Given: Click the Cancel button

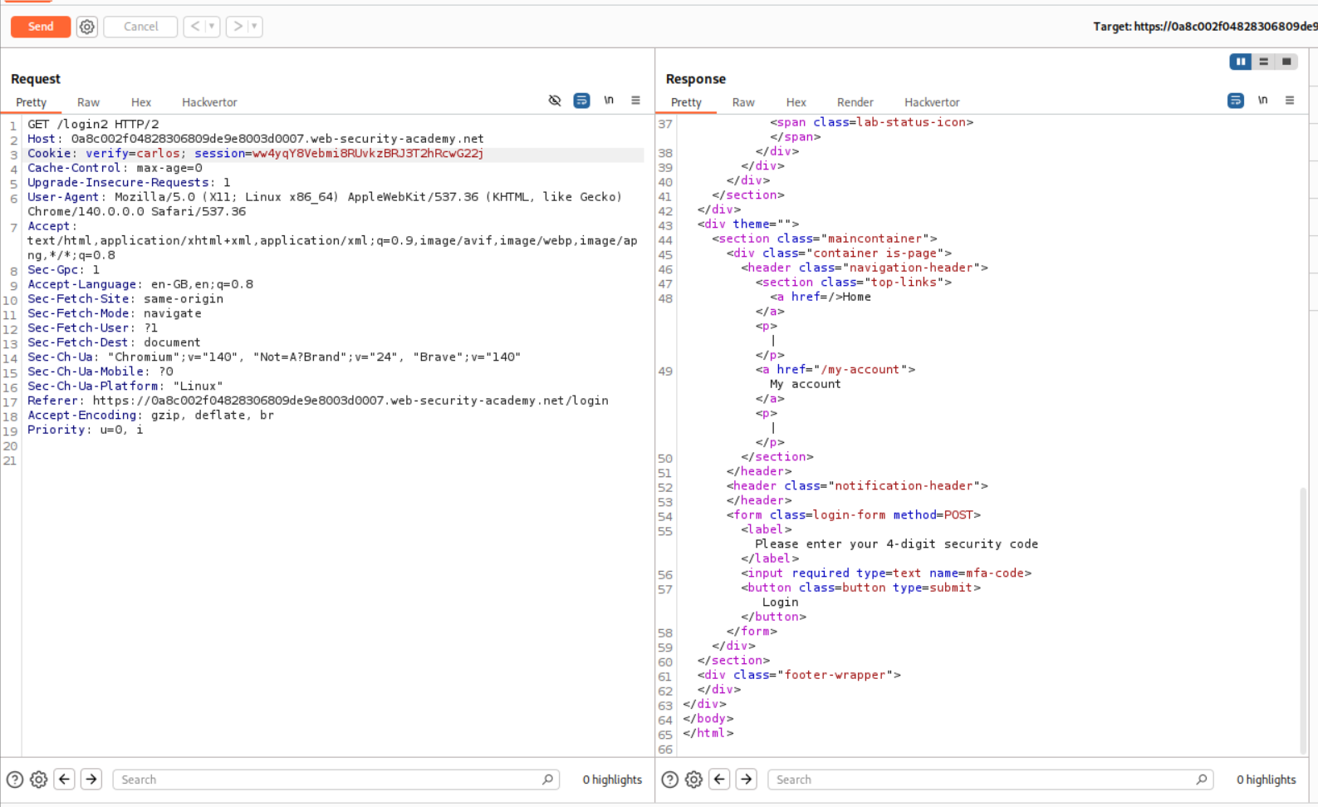Looking at the screenshot, I should (140, 27).
